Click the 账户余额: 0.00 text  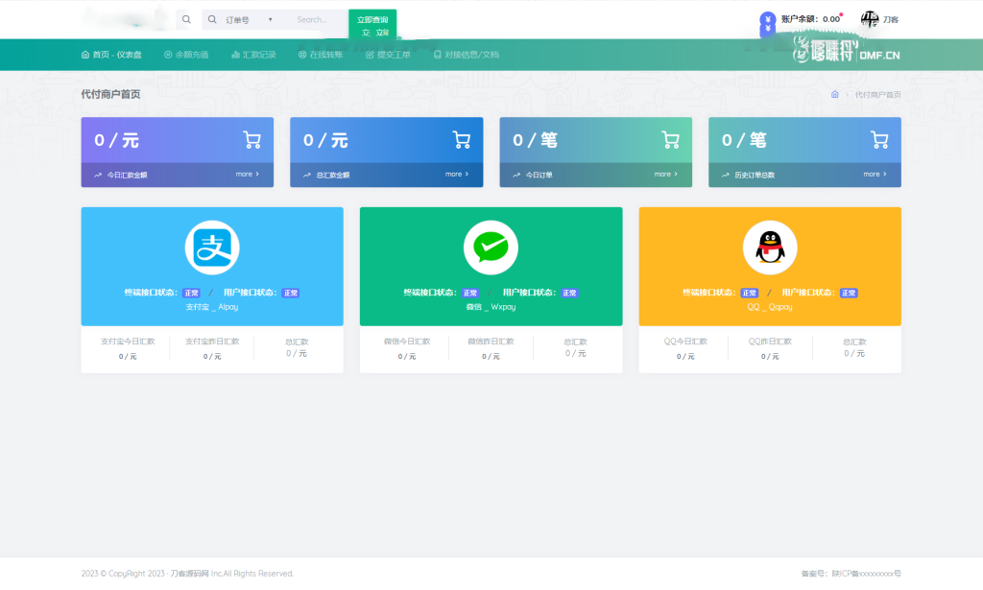(x=810, y=19)
